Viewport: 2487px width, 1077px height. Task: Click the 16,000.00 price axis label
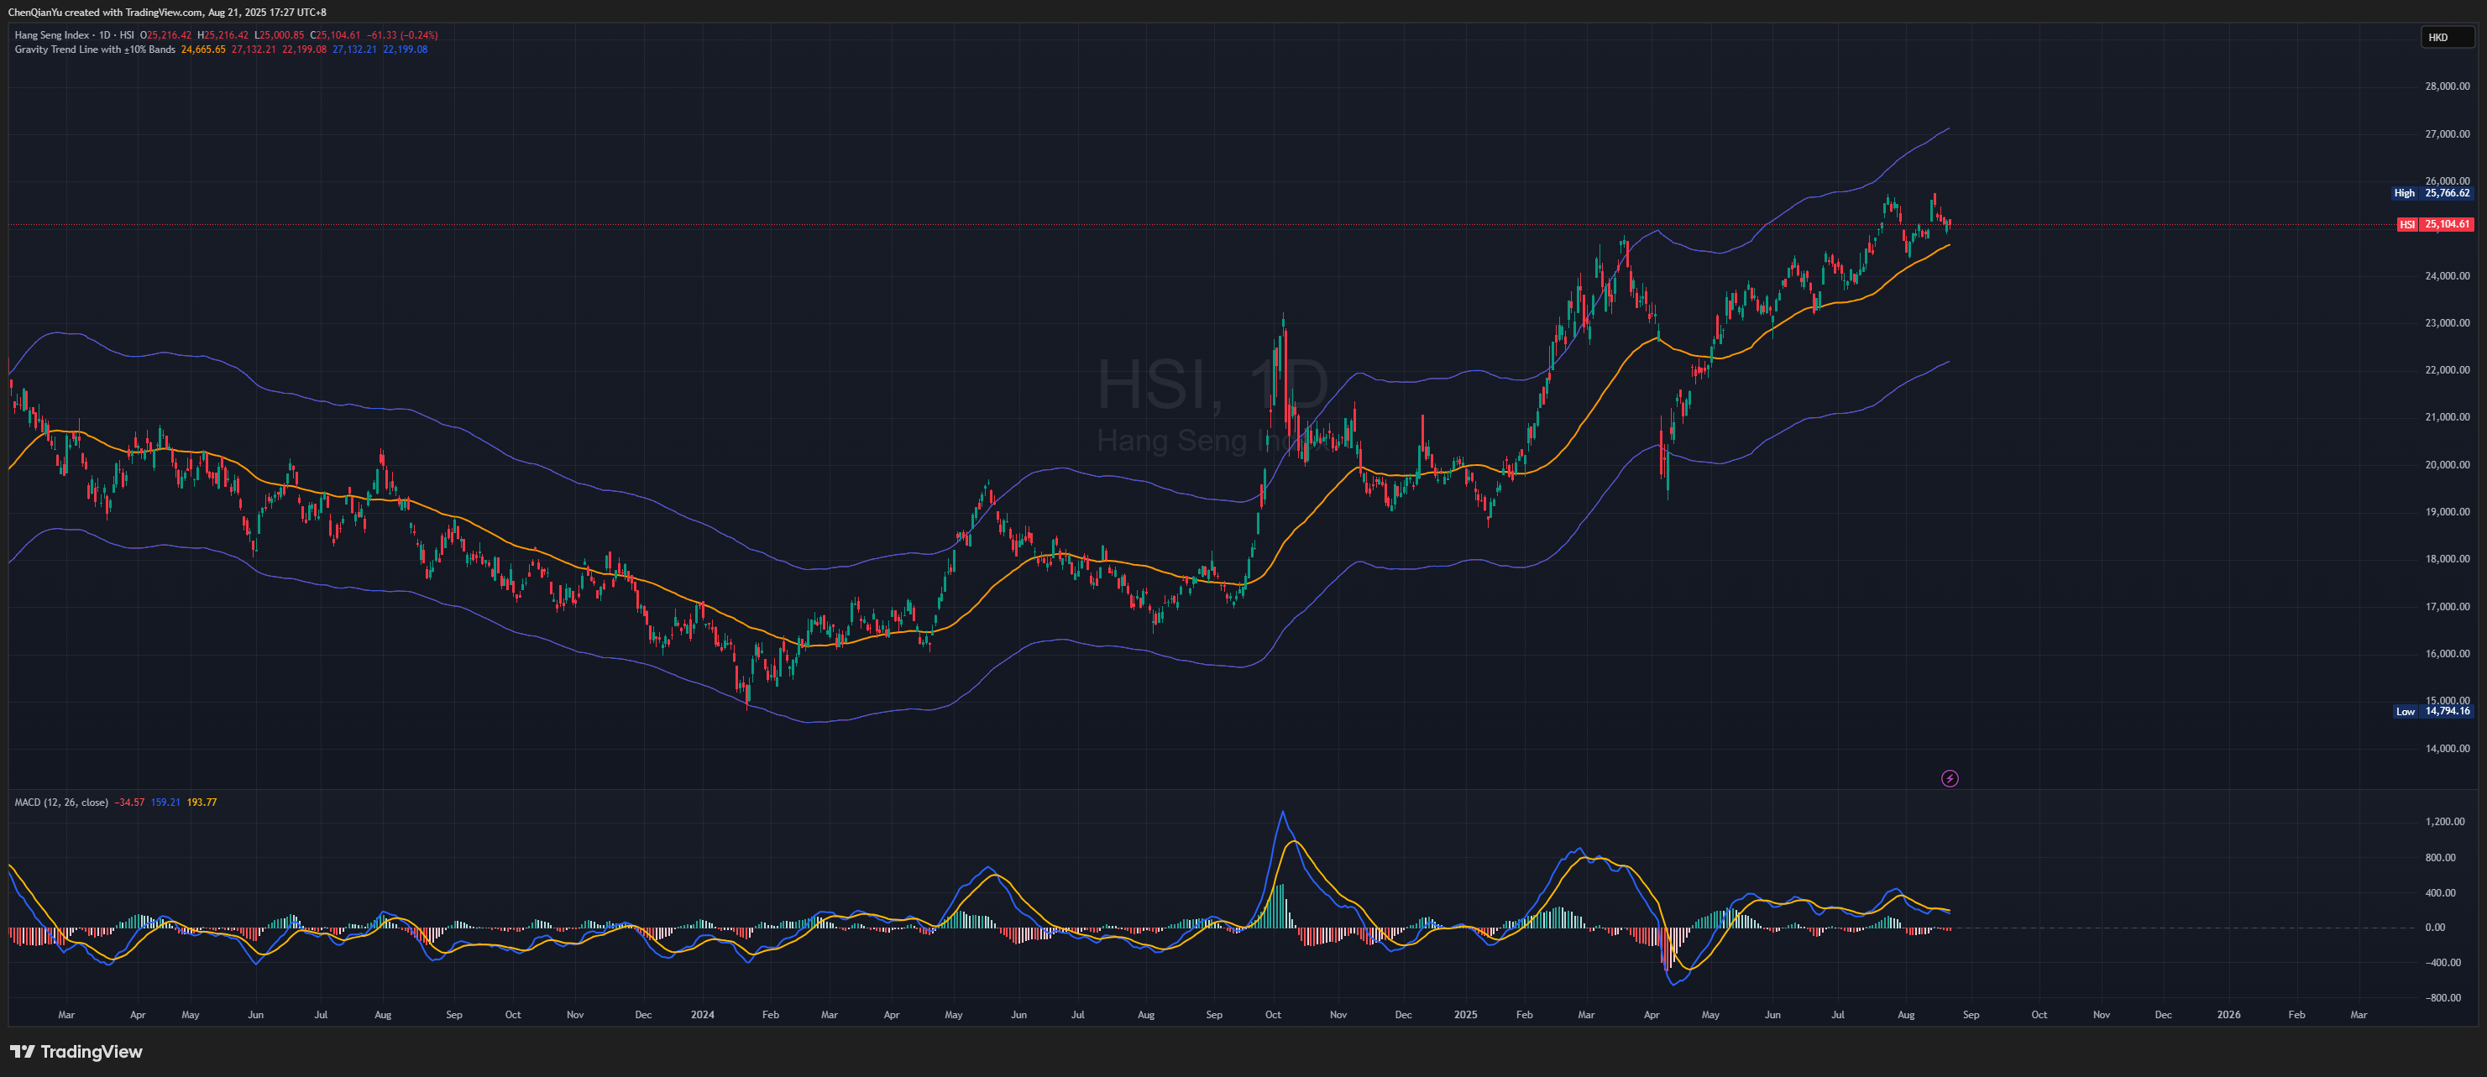click(2448, 653)
